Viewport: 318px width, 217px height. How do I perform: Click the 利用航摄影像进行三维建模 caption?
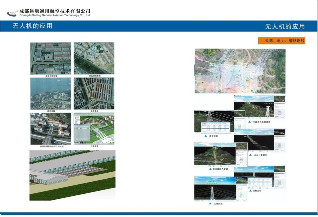pos(52,146)
